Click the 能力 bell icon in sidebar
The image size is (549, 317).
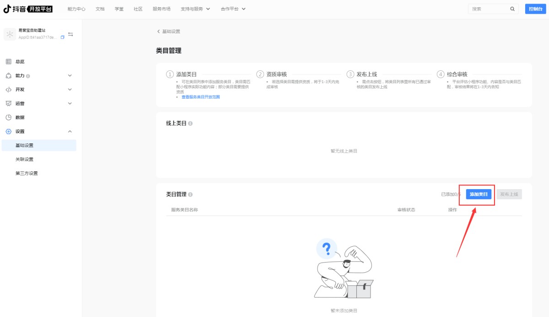(8, 75)
